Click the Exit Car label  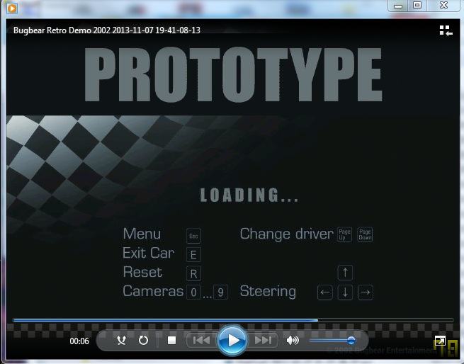148,253
